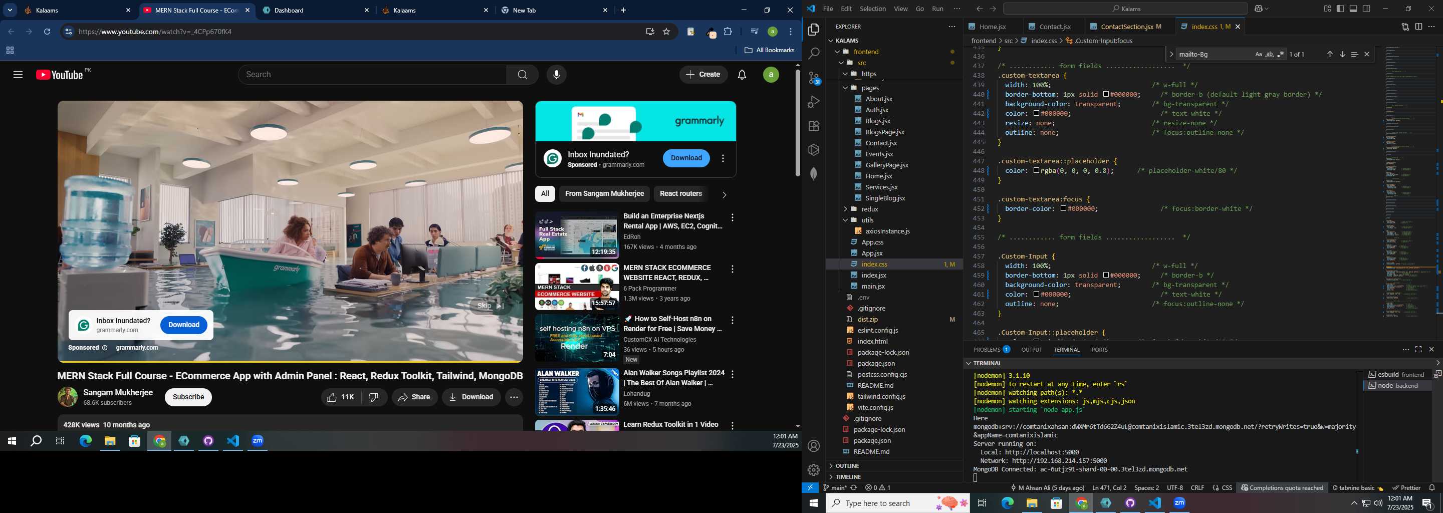This screenshot has height=513, width=1443.
Task: Expand Replace field in find widget
Action: 1171,54
